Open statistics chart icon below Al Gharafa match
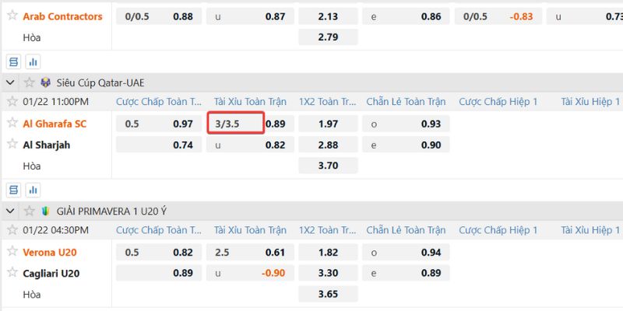 coord(33,189)
